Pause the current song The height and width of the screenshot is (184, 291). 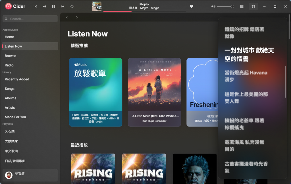pos(53,7)
